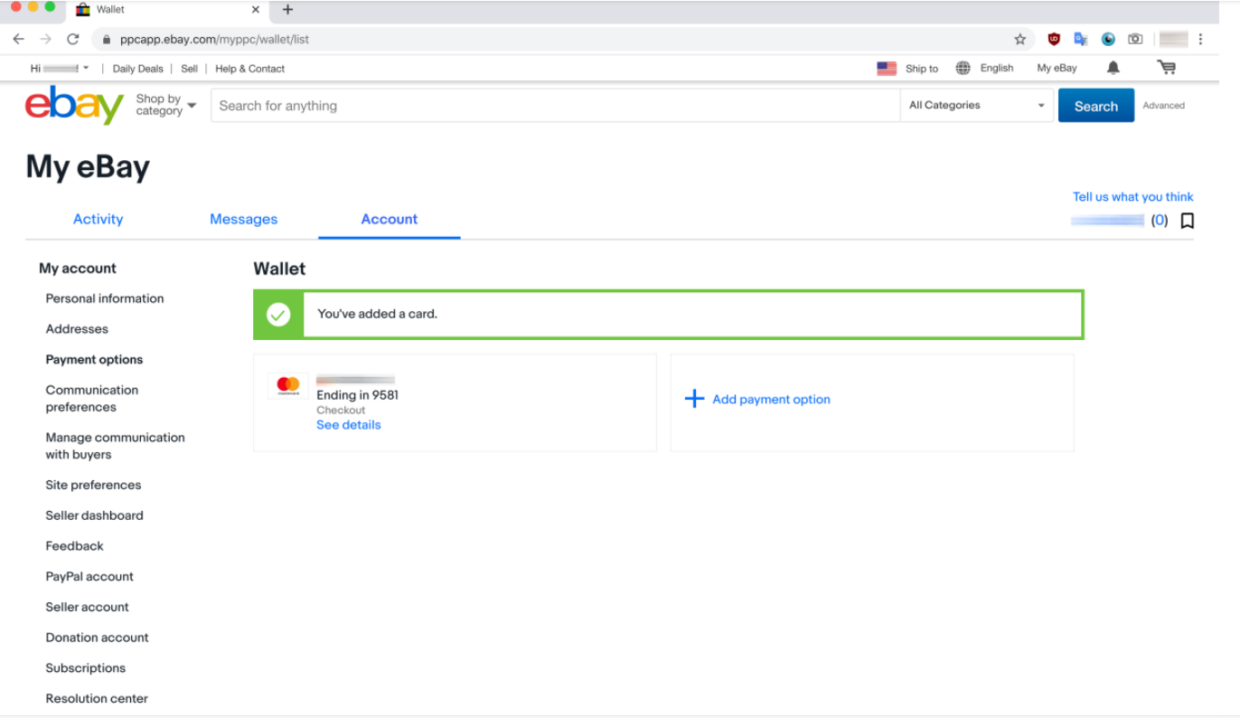Click the translate extension icon
Viewport: 1240px width, 718px height.
click(x=1081, y=39)
